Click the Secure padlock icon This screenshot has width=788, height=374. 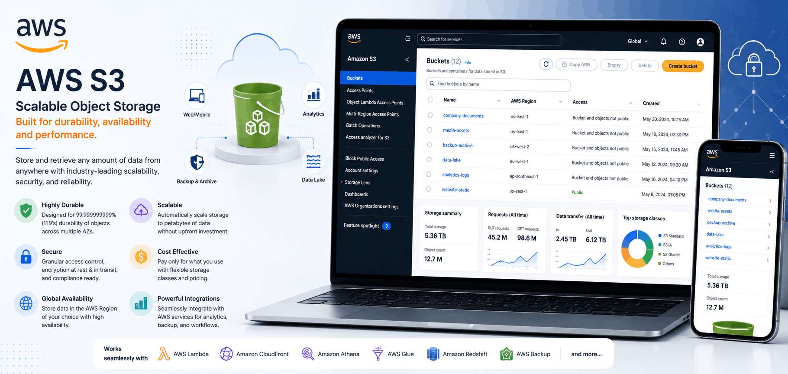26,257
